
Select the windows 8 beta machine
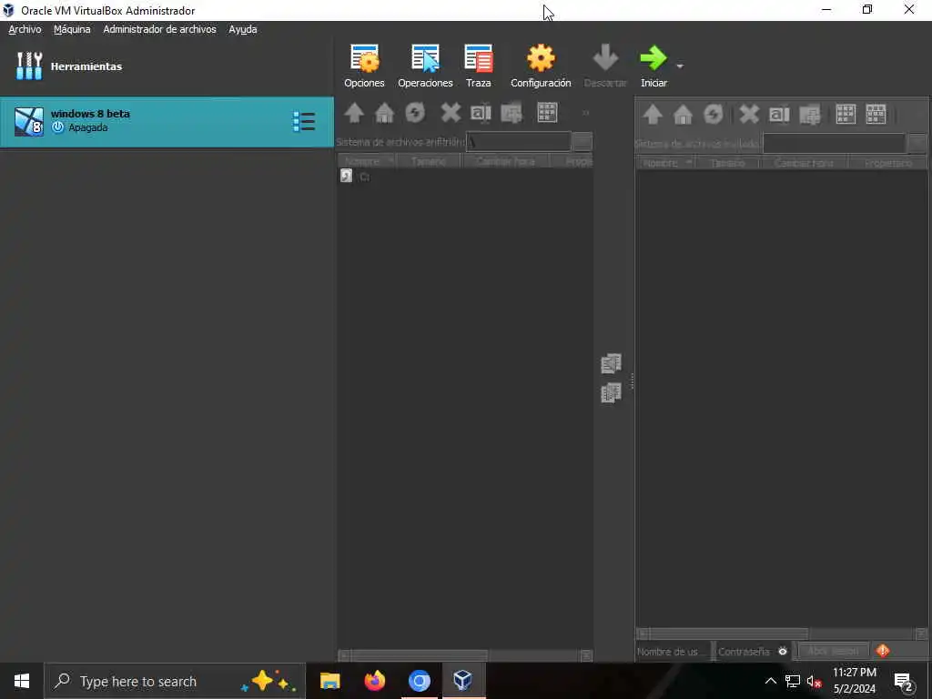(x=167, y=122)
